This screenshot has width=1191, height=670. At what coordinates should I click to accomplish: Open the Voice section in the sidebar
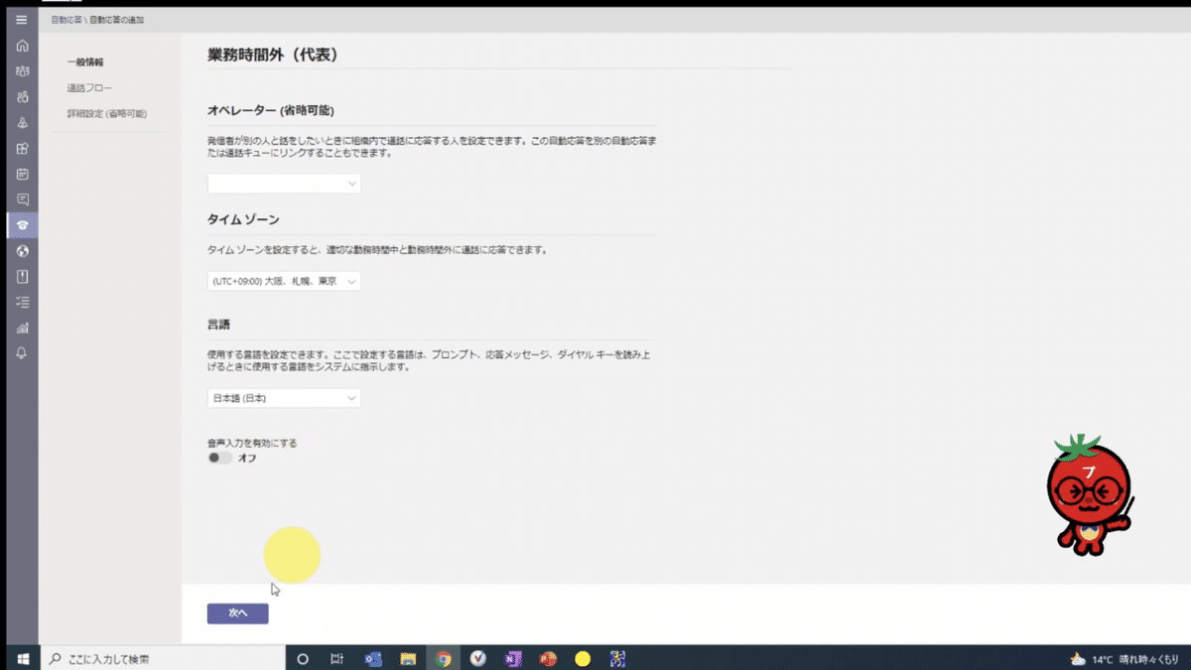pyautogui.click(x=22, y=224)
